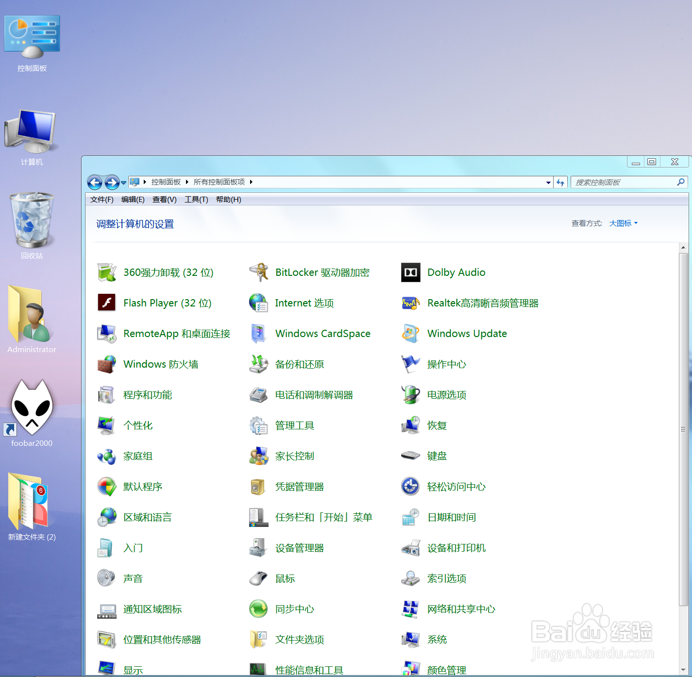Open the 家长控制 icon

(259, 456)
